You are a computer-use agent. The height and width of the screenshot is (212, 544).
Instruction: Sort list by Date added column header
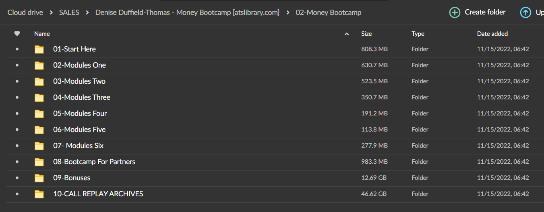[492, 34]
